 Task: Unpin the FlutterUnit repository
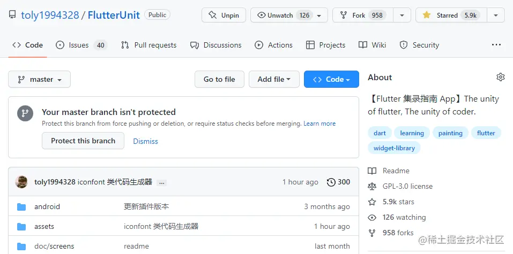[224, 16]
